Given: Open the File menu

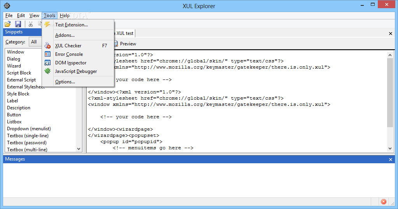Looking at the screenshot, I should click(x=9, y=16).
